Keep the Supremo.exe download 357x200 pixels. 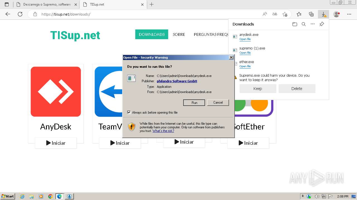[x=258, y=89]
